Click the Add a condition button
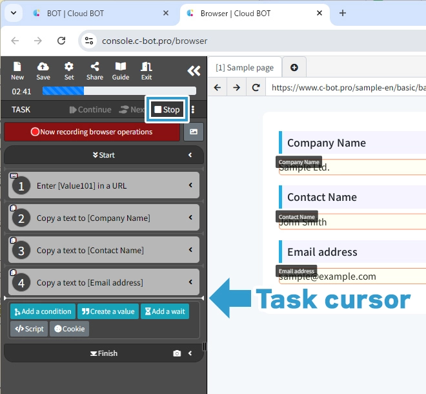The image size is (426, 394). 43,311
